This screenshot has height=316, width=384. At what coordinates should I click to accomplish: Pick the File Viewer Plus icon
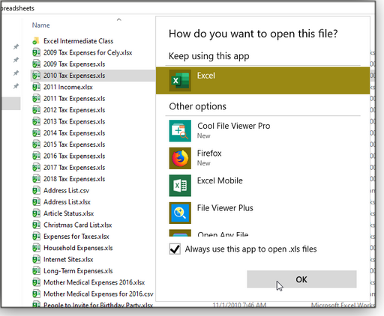pos(180,213)
